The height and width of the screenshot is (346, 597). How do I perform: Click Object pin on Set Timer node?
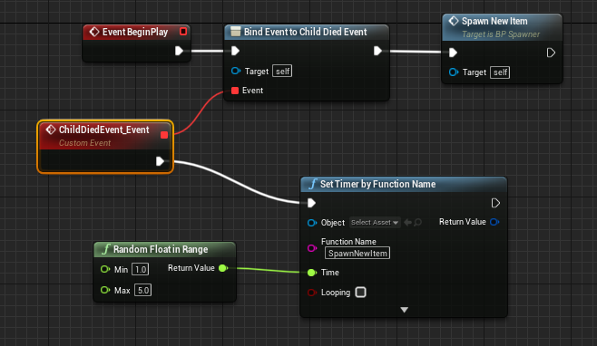point(312,223)
